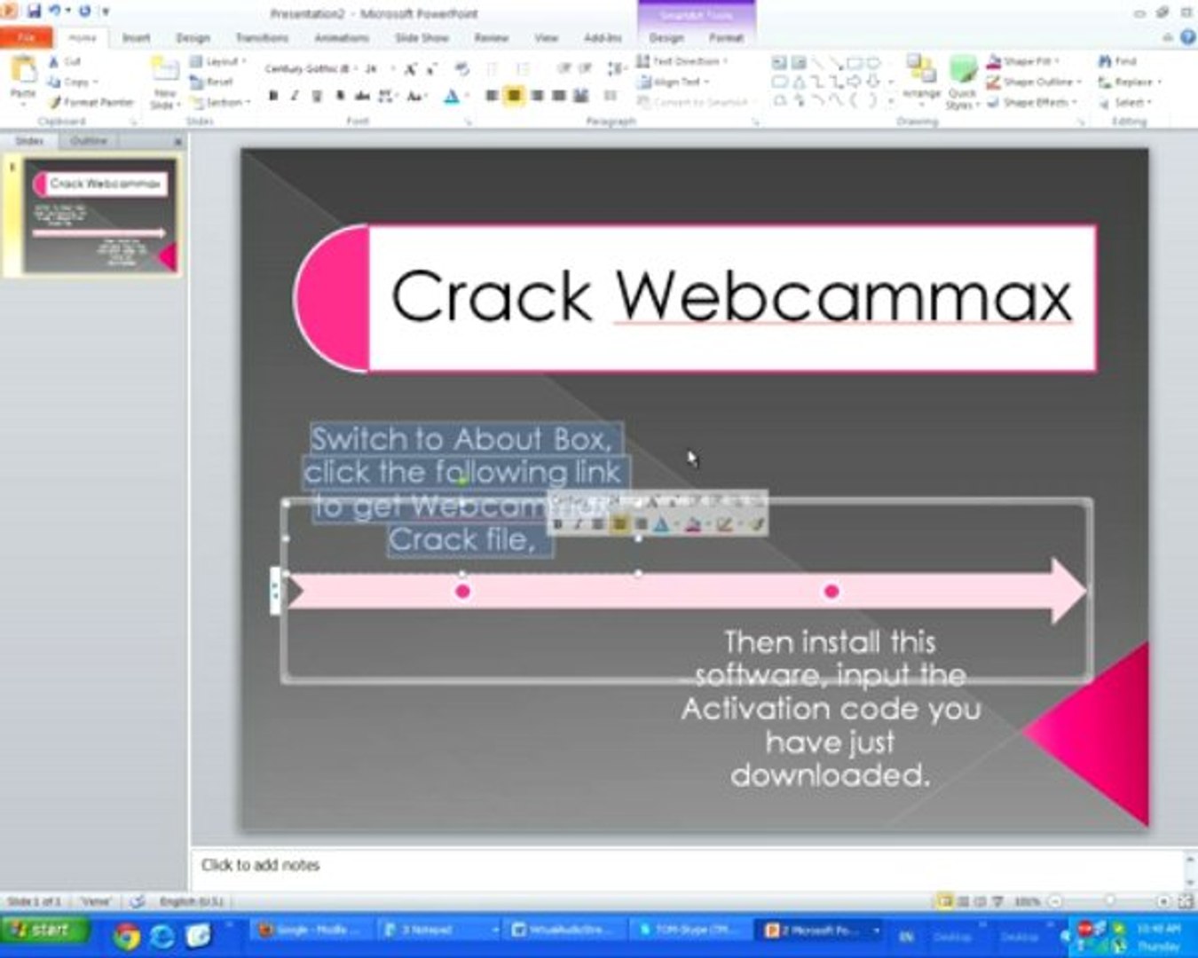Screen dimensions: 1198x958
Task: Click the Paste clipboard icon
Action: point(23,68)
